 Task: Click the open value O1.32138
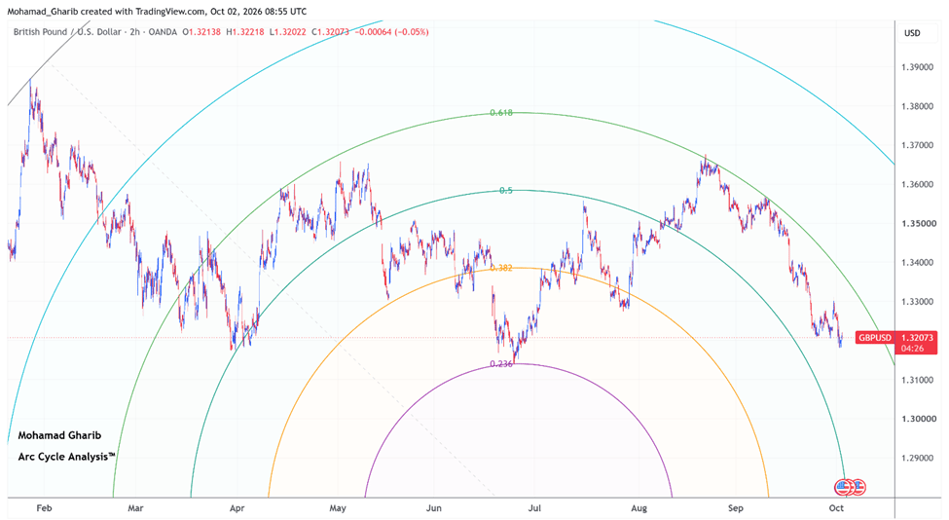201,31
